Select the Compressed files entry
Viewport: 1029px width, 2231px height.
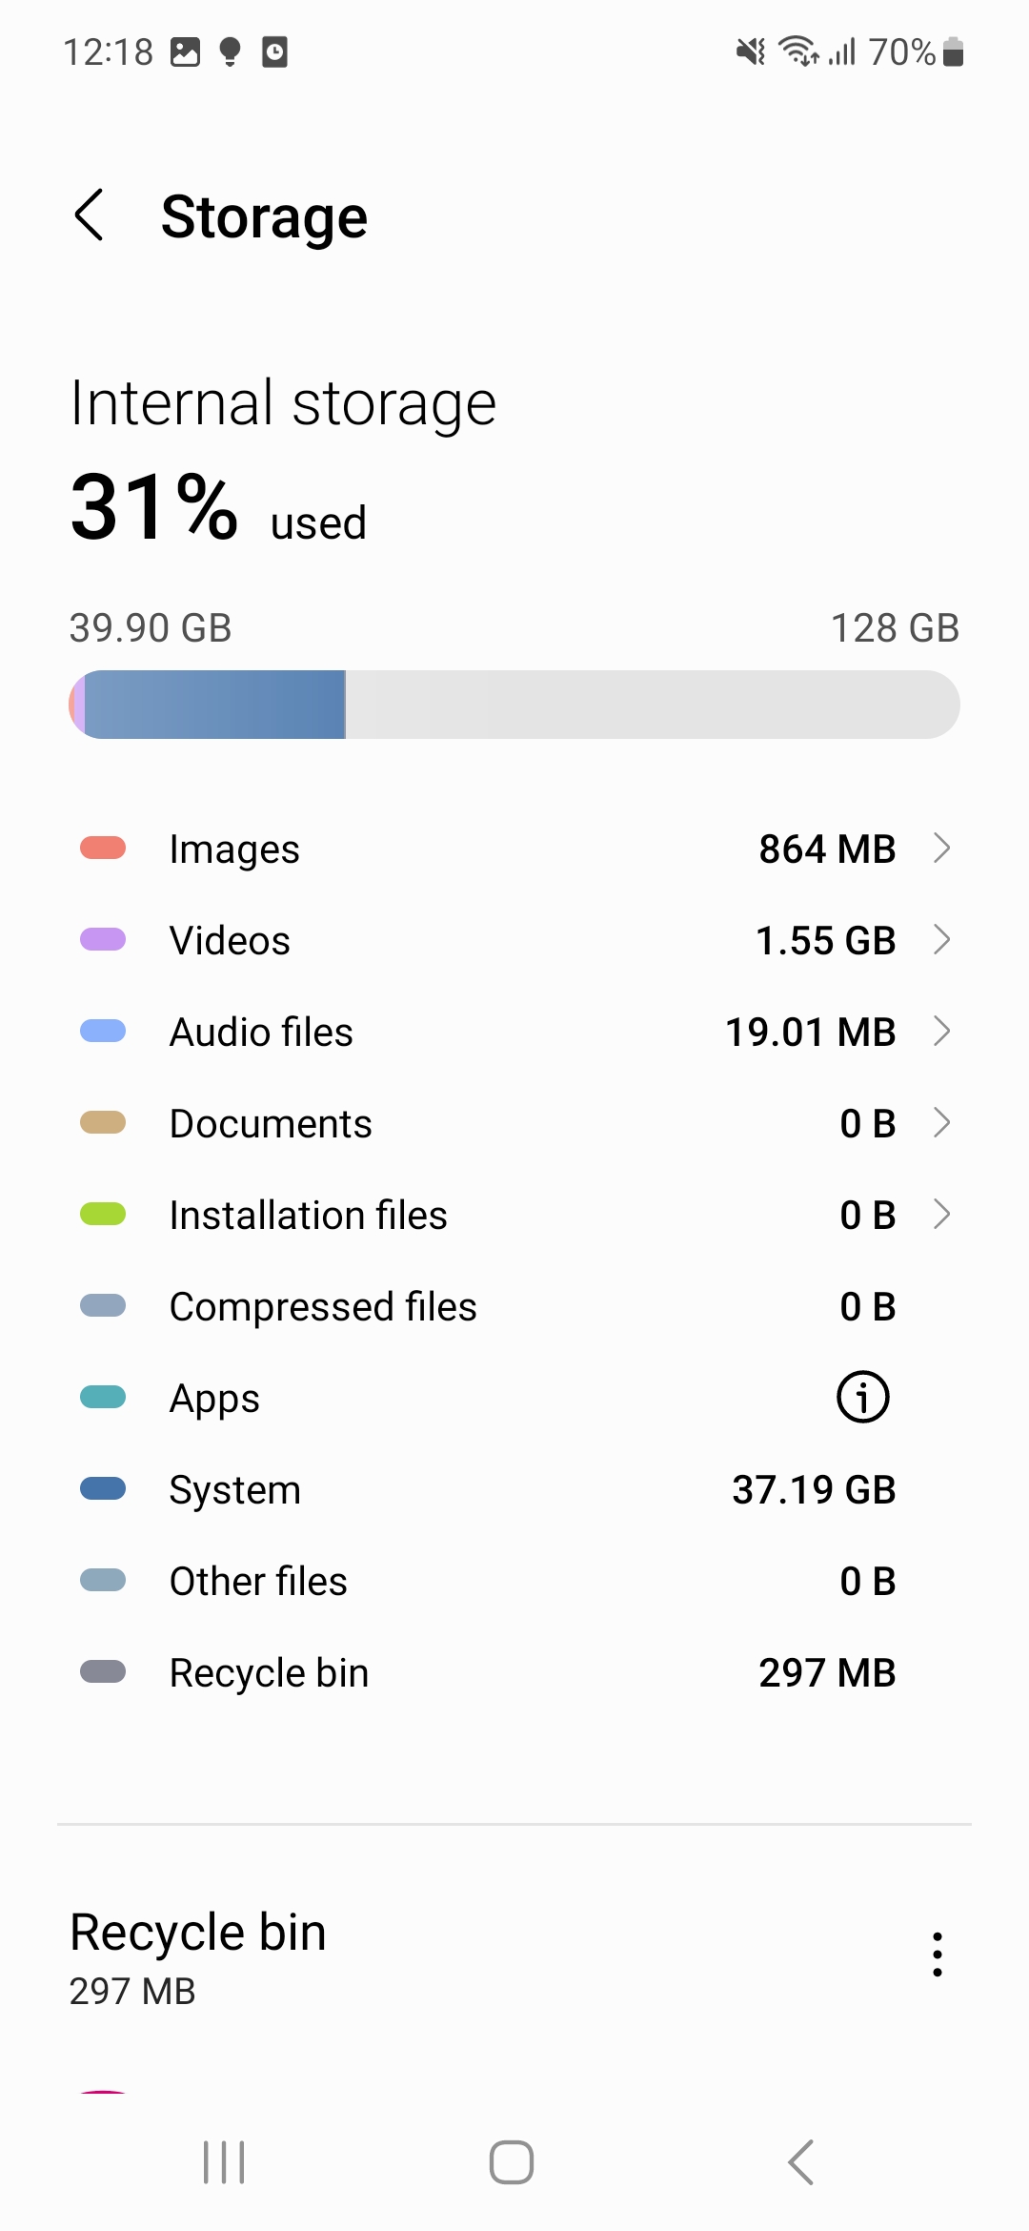pyautogui.click(x=514, y=1306)
